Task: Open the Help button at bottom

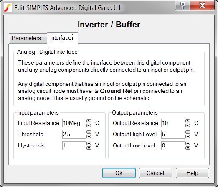Action: coord(193,173)
